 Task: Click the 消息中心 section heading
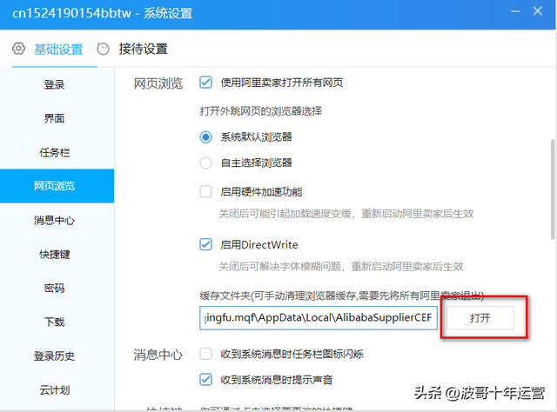tap(158, 355)
